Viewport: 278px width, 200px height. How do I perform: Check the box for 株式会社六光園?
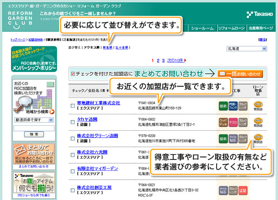72,155
